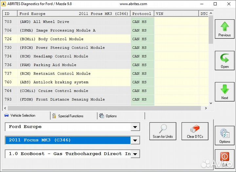236x172 pixels.
Task: Click the horizontal scrollbar right arrow
Action: click(206, 108)
